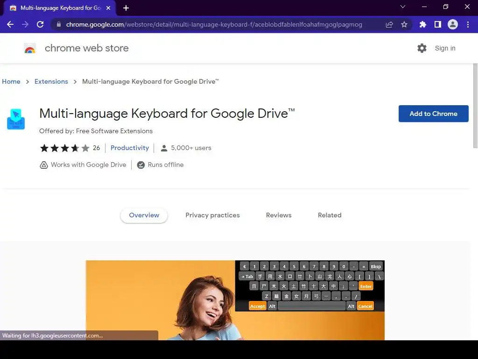Screen dimensions: 478x359
Task: Click Sign in
Action: coord(445,48)
